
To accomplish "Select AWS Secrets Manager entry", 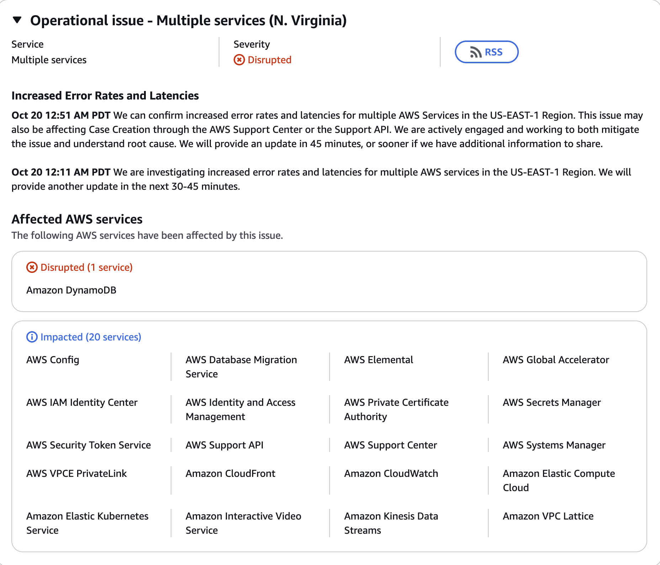I will point(552,403).
